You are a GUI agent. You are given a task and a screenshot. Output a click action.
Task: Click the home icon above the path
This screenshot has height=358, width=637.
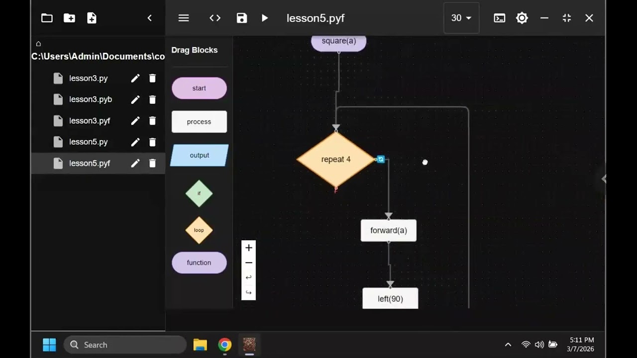tap(38, 44)
